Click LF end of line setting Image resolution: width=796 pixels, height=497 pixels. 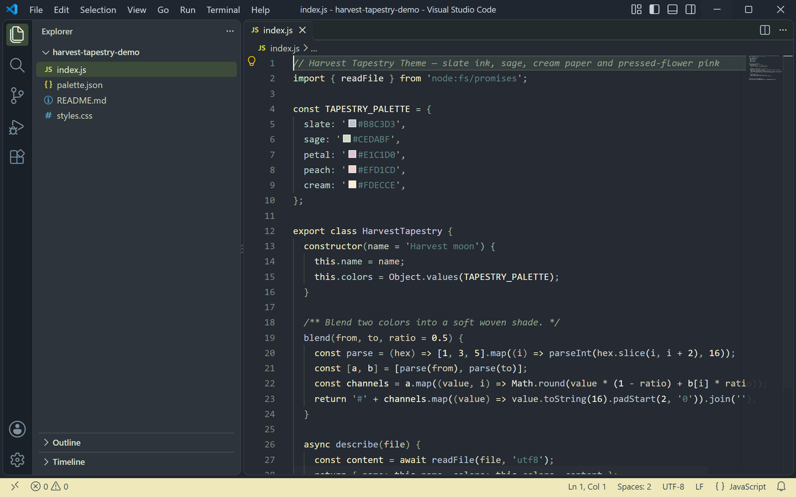(x=699, y=487)
